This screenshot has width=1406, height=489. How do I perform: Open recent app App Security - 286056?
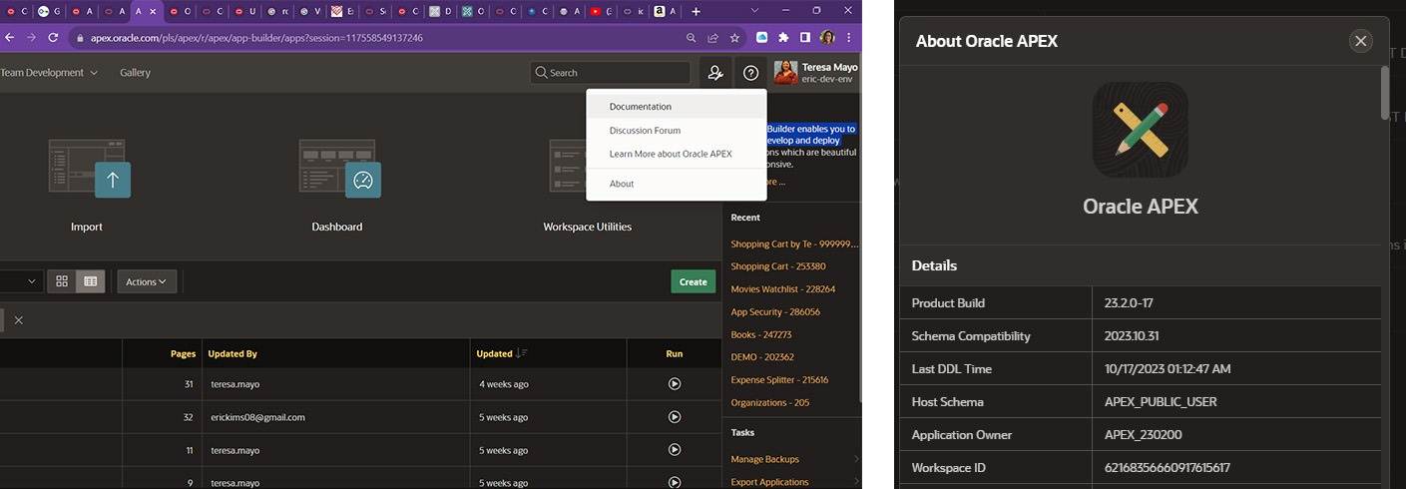click(775, 311)
